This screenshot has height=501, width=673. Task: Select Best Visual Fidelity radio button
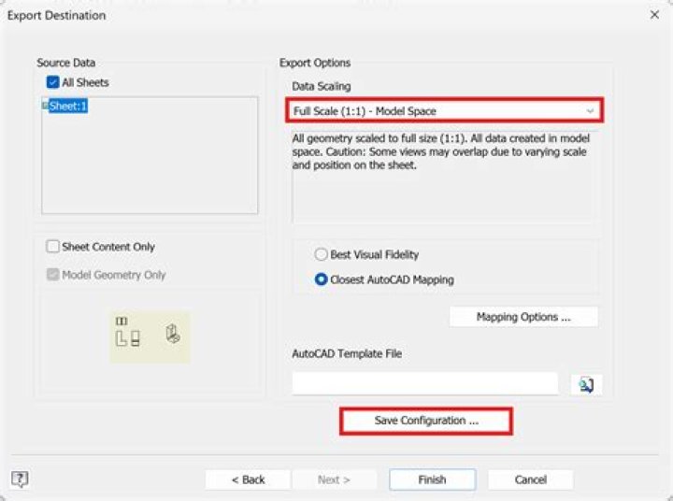(321, 254)
